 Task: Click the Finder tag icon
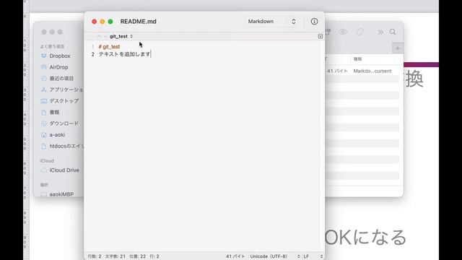pyautogui.click(x=359, y=32)
